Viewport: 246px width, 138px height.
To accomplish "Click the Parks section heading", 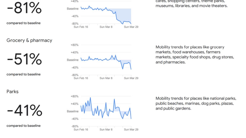I will tap(12, 91).
